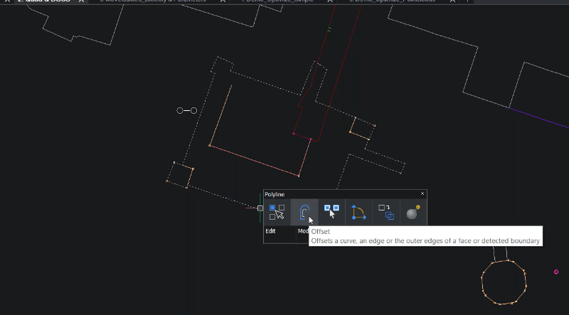Viewport: 569px width, 315px height.
Task: Select the purple line segment
Action: coord(539,117)
